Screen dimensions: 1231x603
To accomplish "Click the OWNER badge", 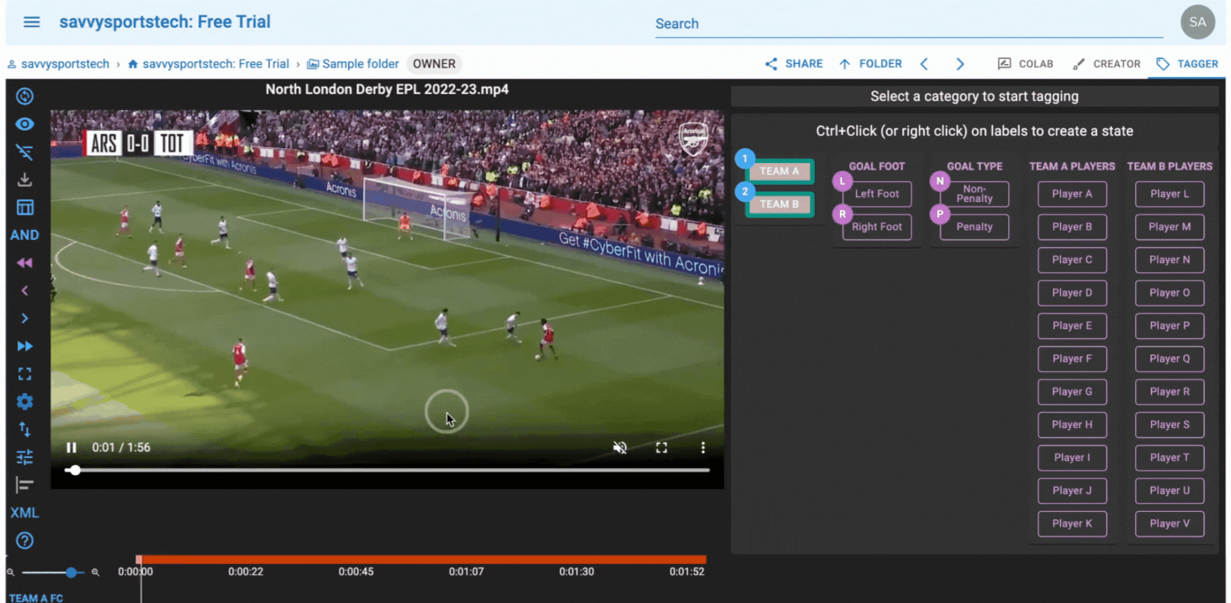I will pos(434,64).
